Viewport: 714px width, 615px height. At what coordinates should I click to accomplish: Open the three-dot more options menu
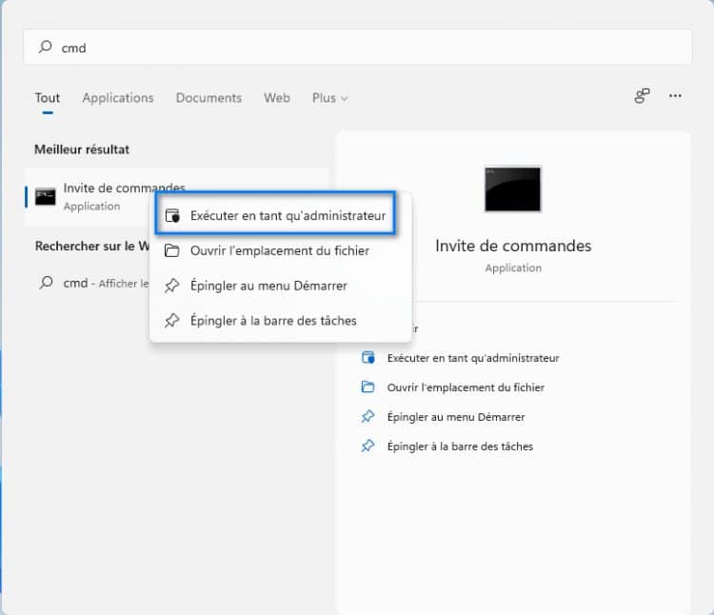675,96
